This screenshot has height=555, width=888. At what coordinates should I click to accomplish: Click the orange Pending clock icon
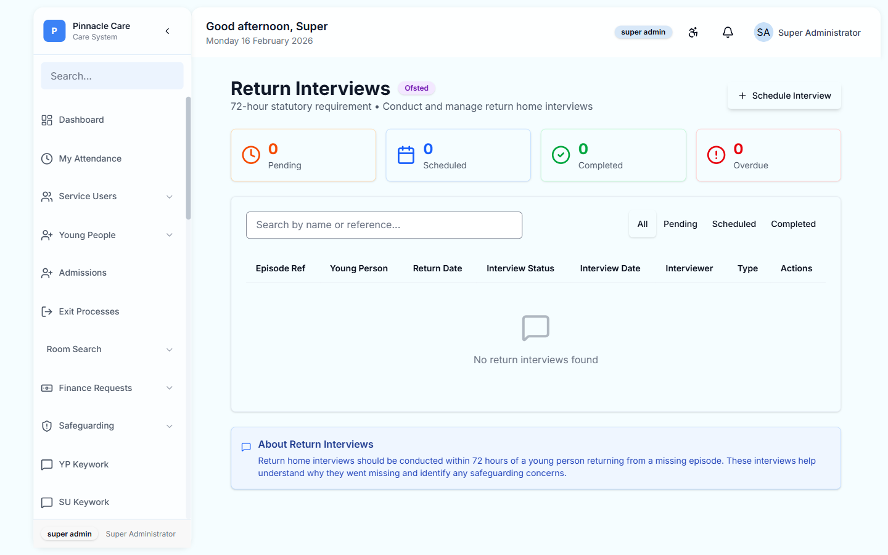250,155
